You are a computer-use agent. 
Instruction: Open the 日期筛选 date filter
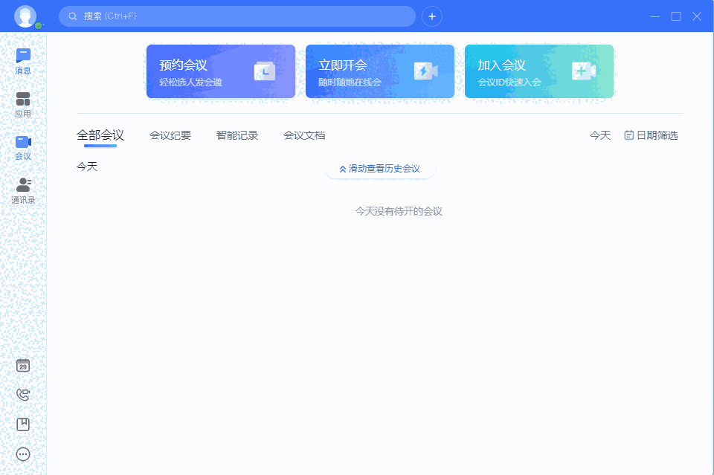[651, 135]
